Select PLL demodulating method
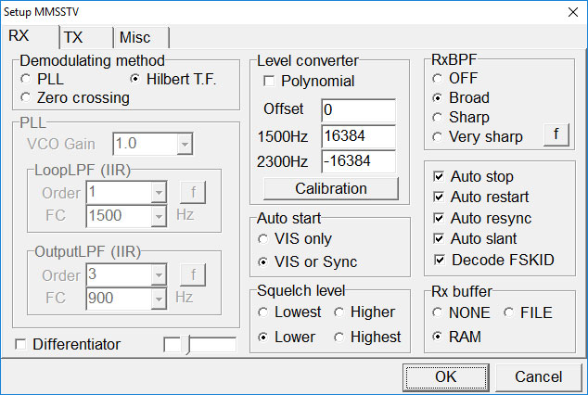 click(x=42, y=79)
